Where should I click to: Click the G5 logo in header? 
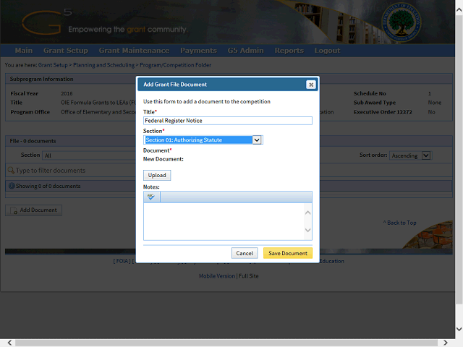[x=46, y=22]
